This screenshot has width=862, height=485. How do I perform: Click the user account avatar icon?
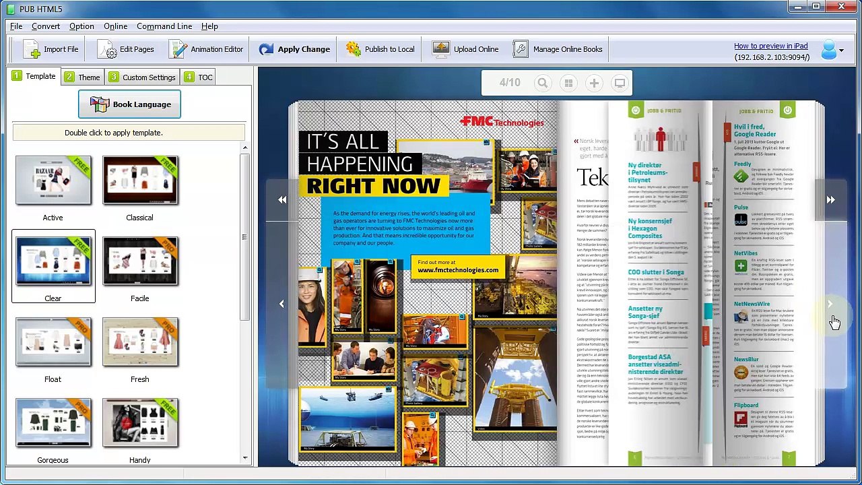(x=828, y=50)
